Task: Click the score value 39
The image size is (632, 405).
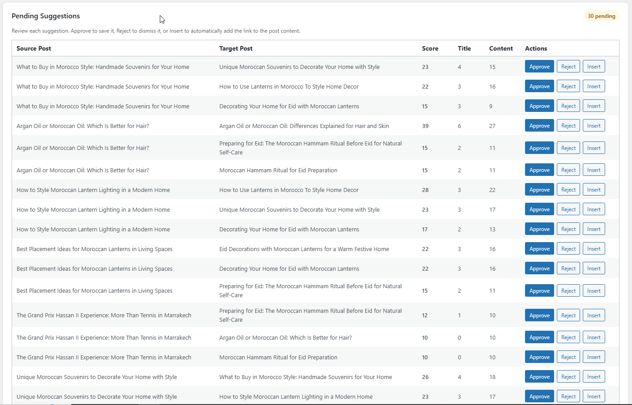Action: [x=425, y=126]
